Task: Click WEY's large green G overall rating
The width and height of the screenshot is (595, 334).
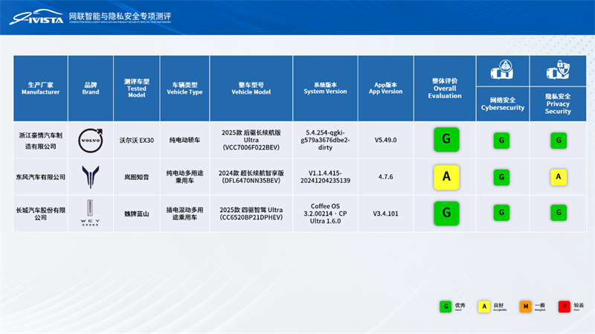Action: [x=446, y=213]
